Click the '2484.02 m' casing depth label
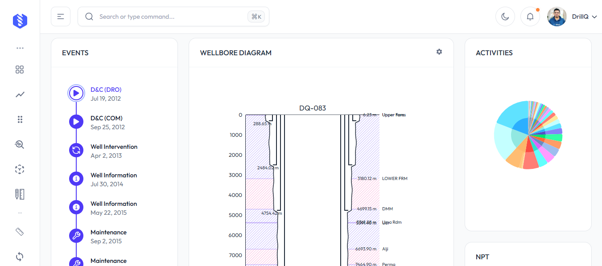This screenshot has height=266, width=602. pyautogui.click(x=268, y=168)
